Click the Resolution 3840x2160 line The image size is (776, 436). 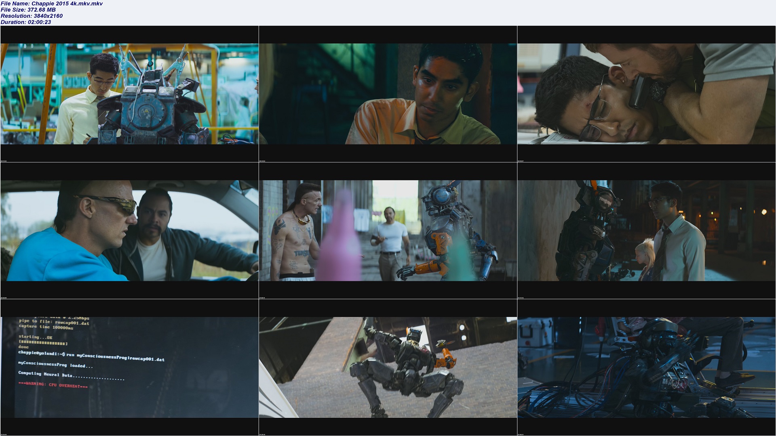pos(32,16)
